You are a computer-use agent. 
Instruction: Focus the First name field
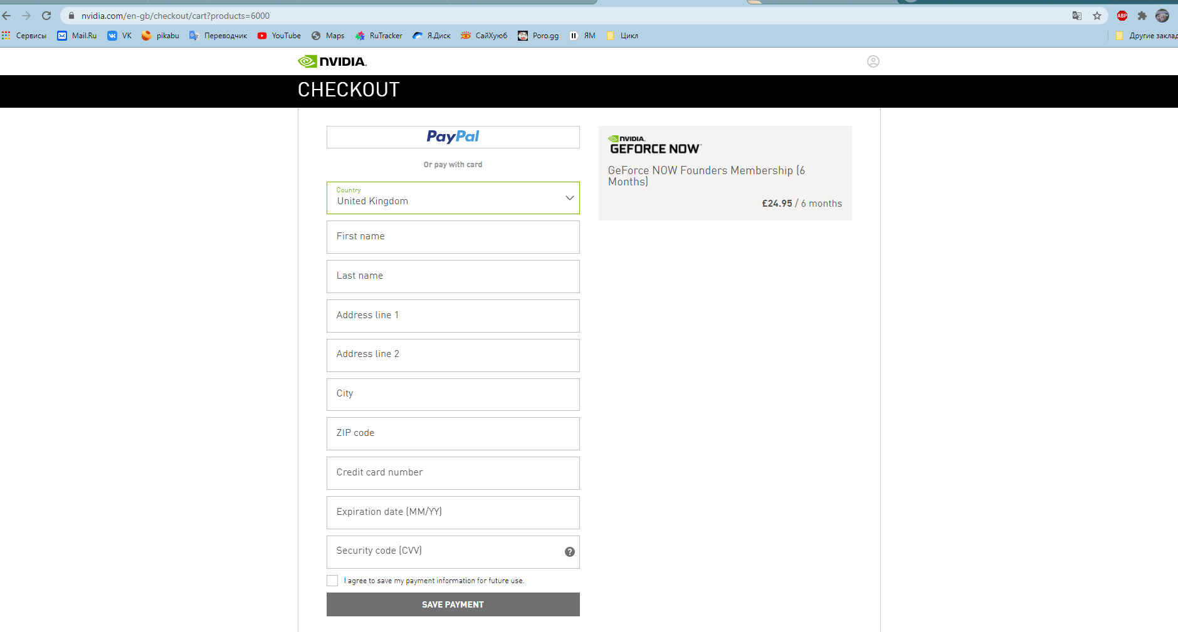pyautogui.click(x=453, y=237)
